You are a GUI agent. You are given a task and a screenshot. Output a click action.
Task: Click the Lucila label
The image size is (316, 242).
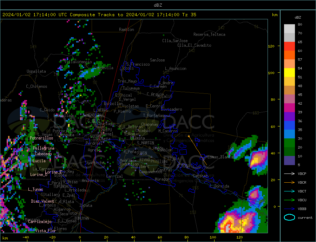coord(39,161)
